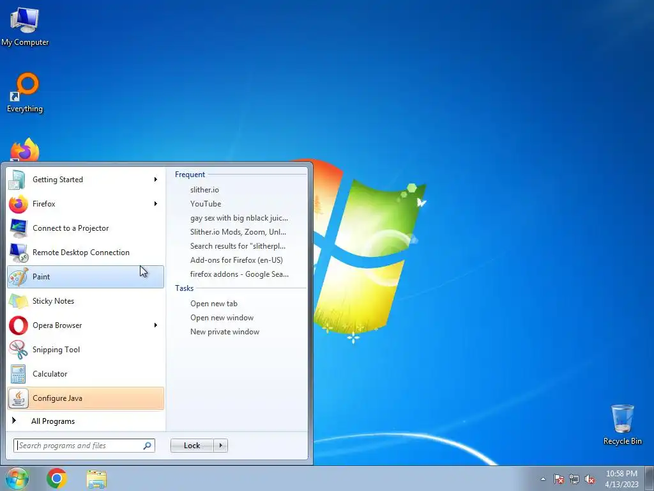Image resolution: width=654 pixels, height=491 pixels.
Task: Open the Snipping Tool
Action: pos(86,350)
